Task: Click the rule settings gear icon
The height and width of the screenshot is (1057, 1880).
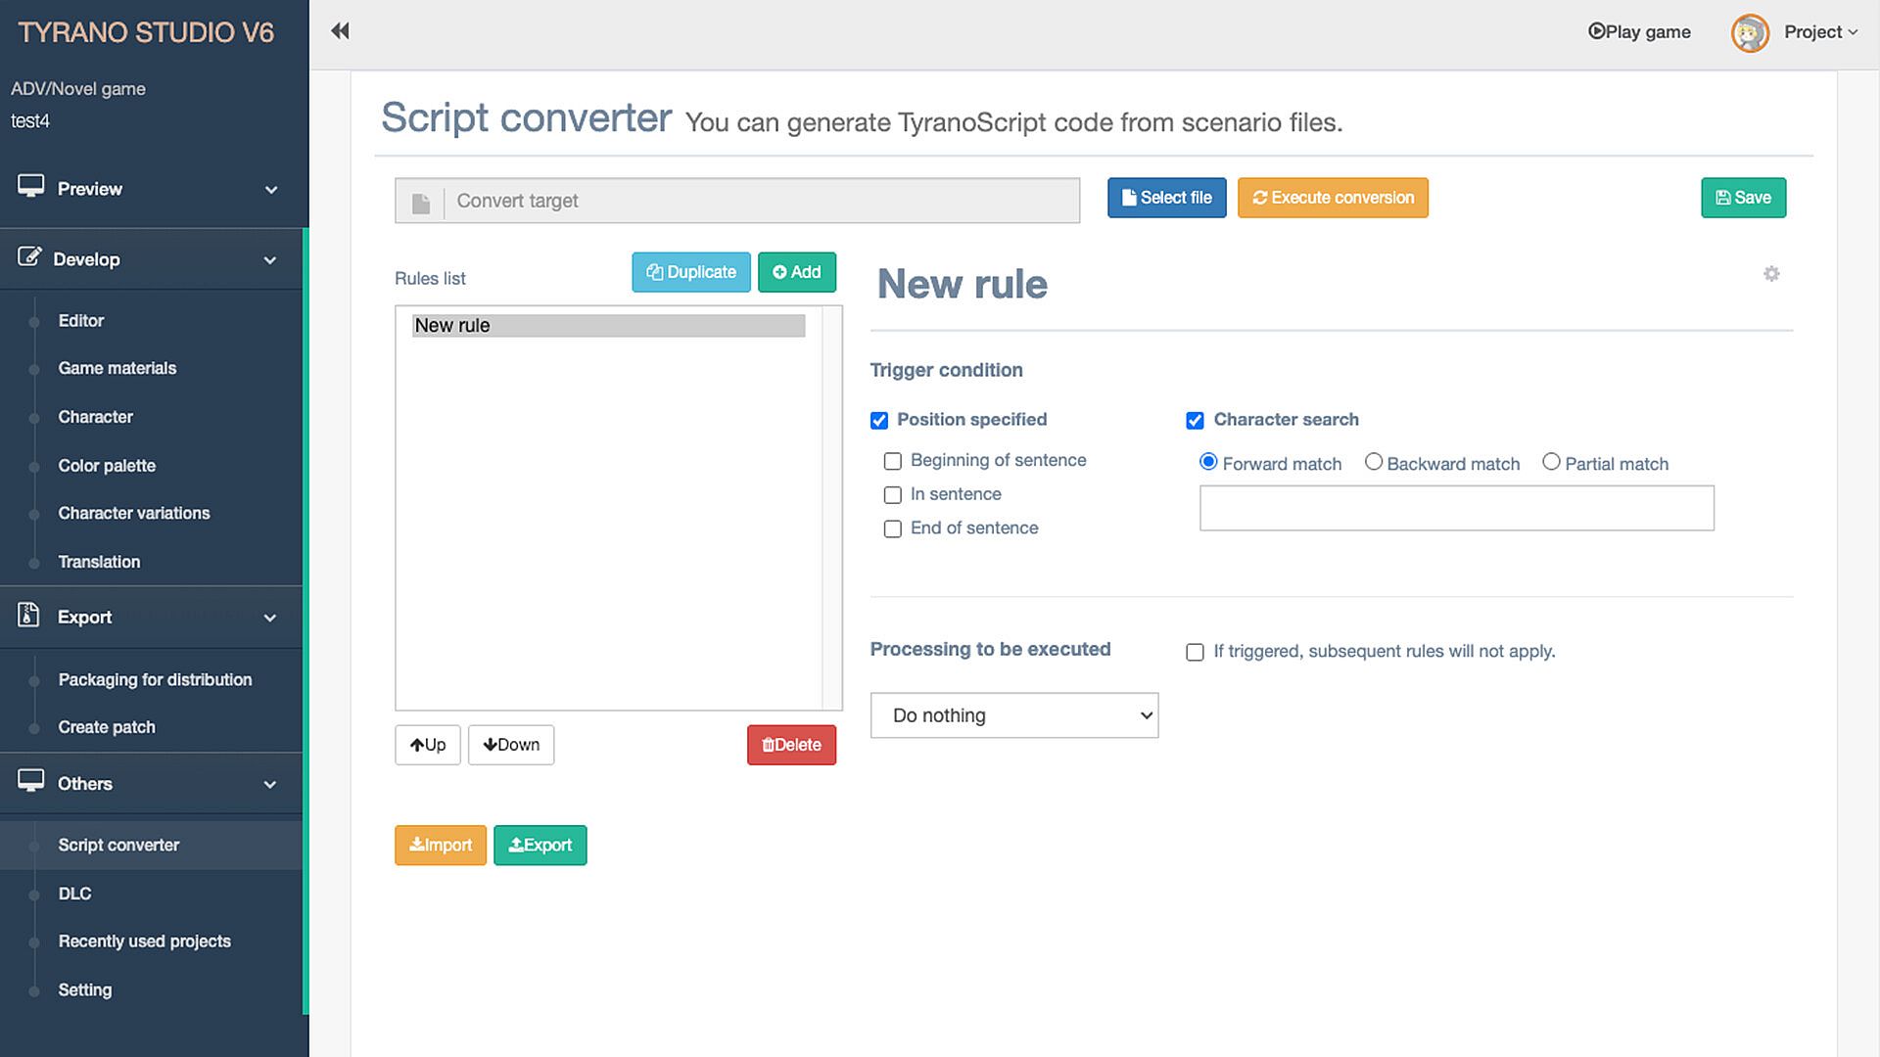Action: point(1771,274)
